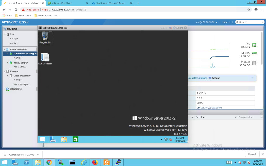Click the ESXi Search input field

[250, 22]
